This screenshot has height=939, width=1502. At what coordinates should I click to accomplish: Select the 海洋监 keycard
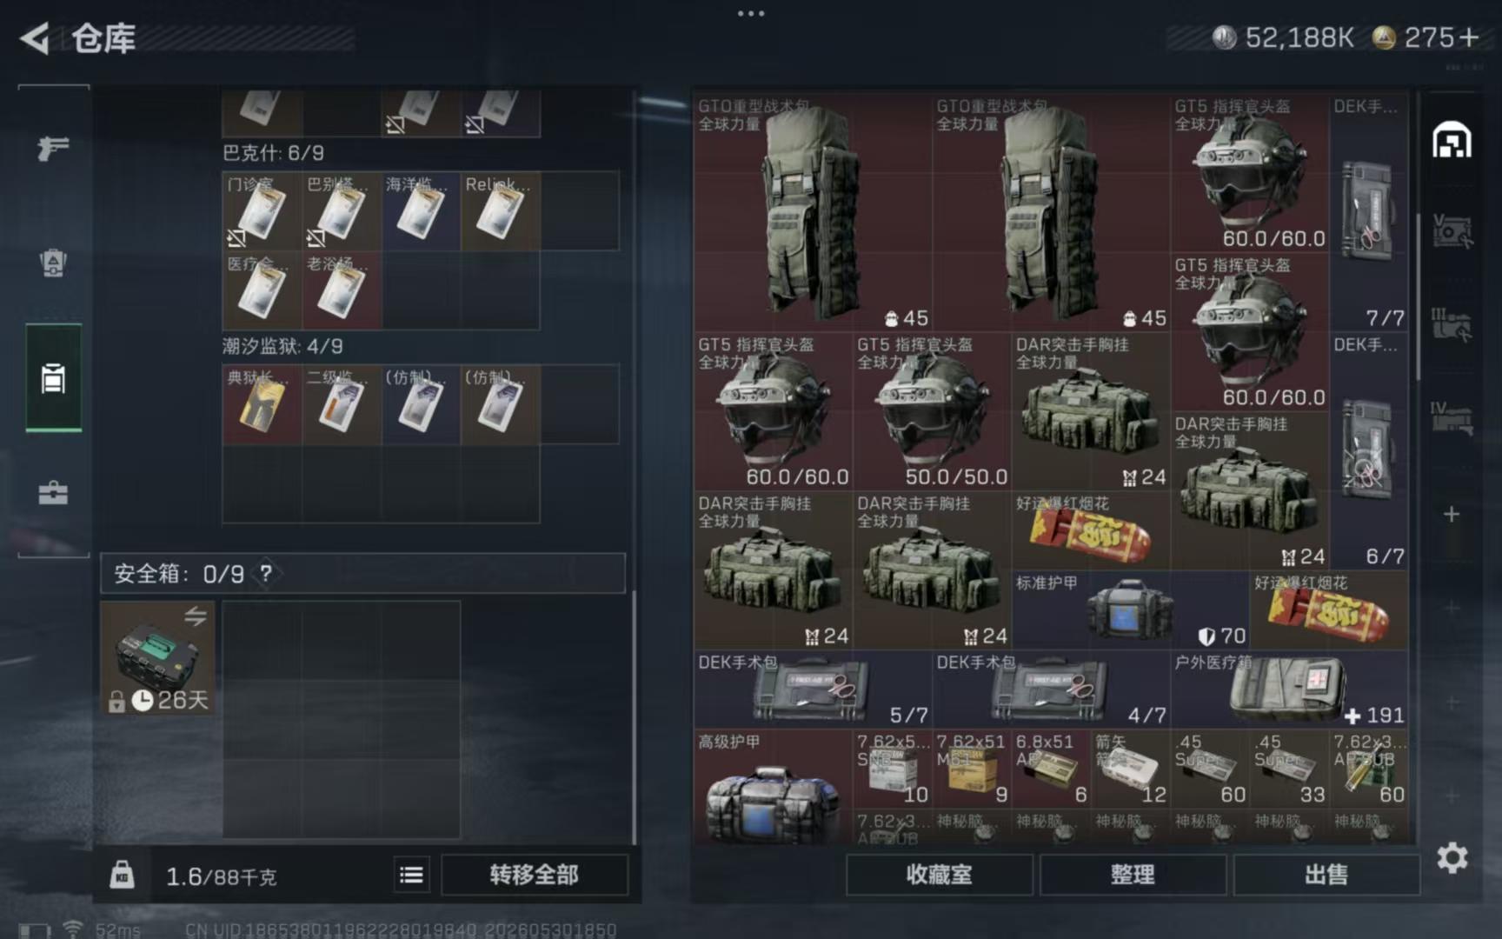pos(421,211)
